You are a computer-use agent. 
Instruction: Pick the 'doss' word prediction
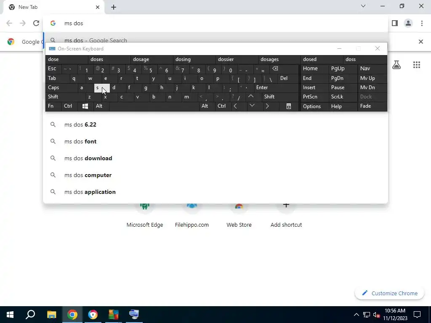click(x=365, y=59)
